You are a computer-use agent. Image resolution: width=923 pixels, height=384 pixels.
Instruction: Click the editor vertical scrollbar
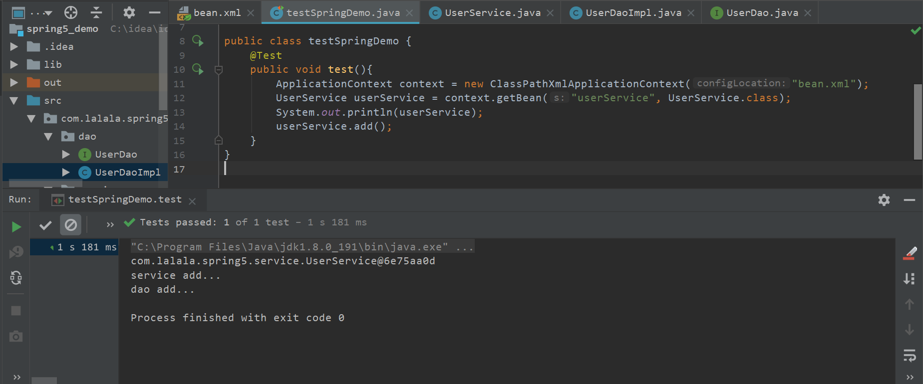point(918,122)
